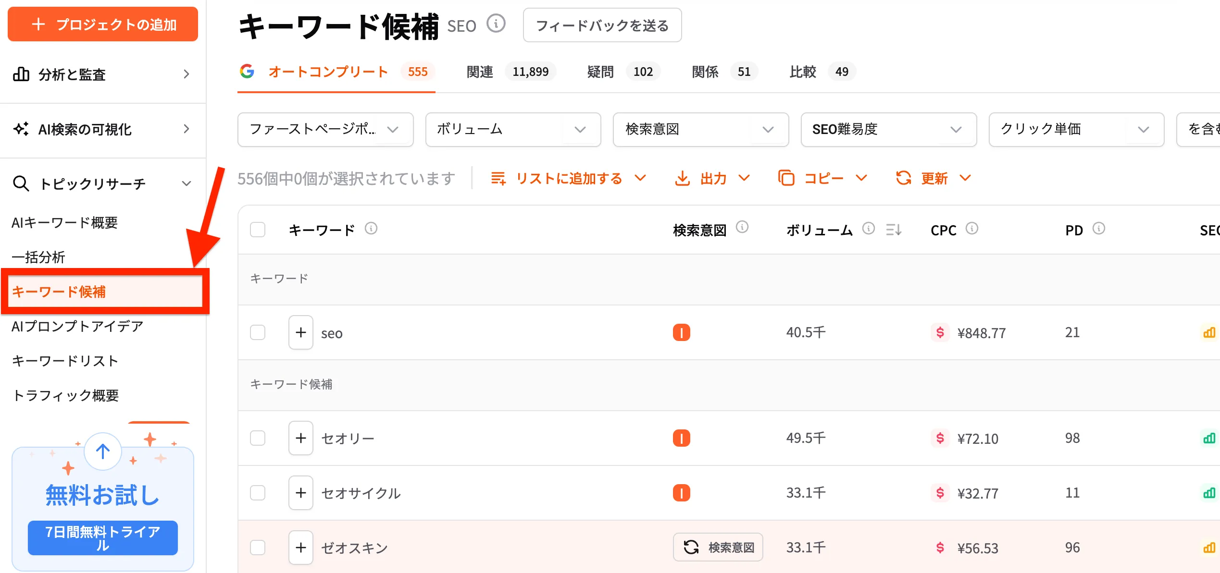Open the クリック単価 filter dropdown
Screen dimensions: 1220x573
pyautogui.click(x=1076, y=129)
